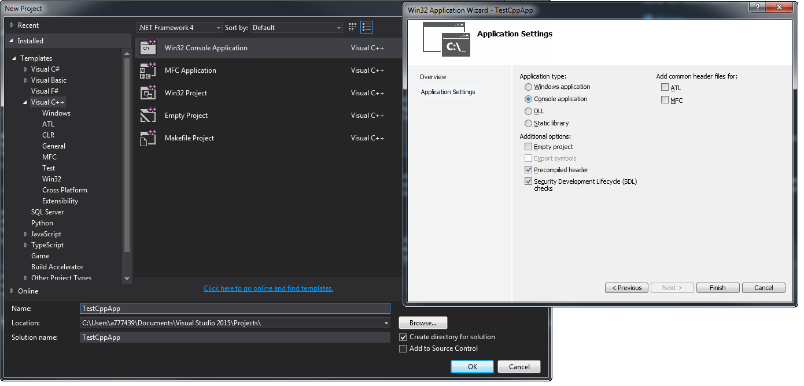
Task: Expand the Visual Basic tree node
Action: click(26, 80)
